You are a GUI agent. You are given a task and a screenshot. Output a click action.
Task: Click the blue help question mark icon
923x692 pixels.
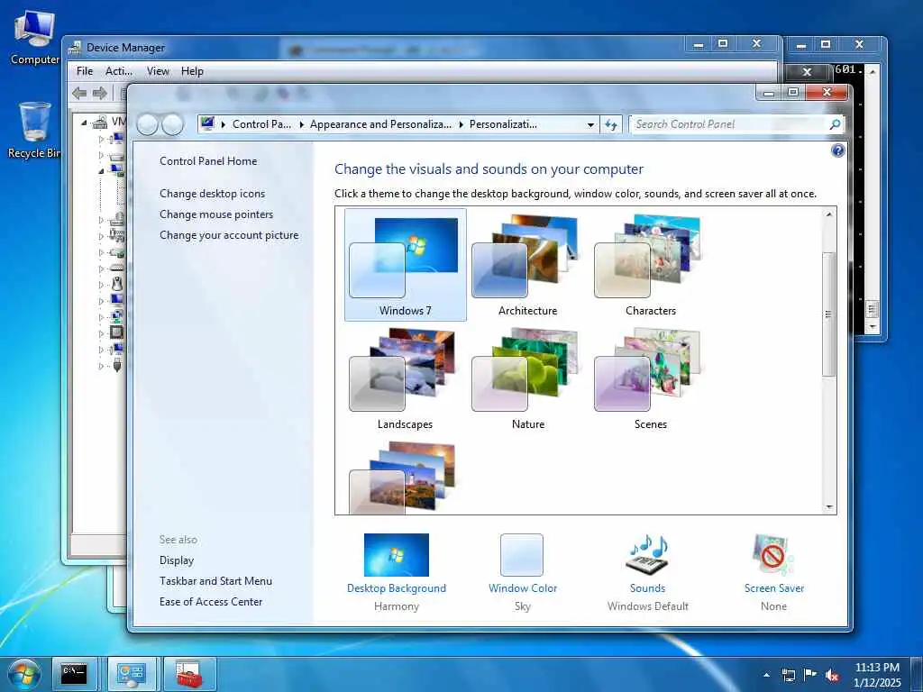click(837, 150)
